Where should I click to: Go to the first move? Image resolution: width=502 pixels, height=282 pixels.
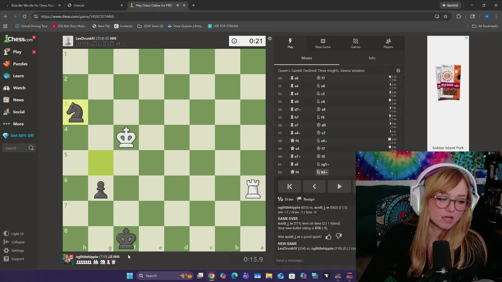coord(289,186)
